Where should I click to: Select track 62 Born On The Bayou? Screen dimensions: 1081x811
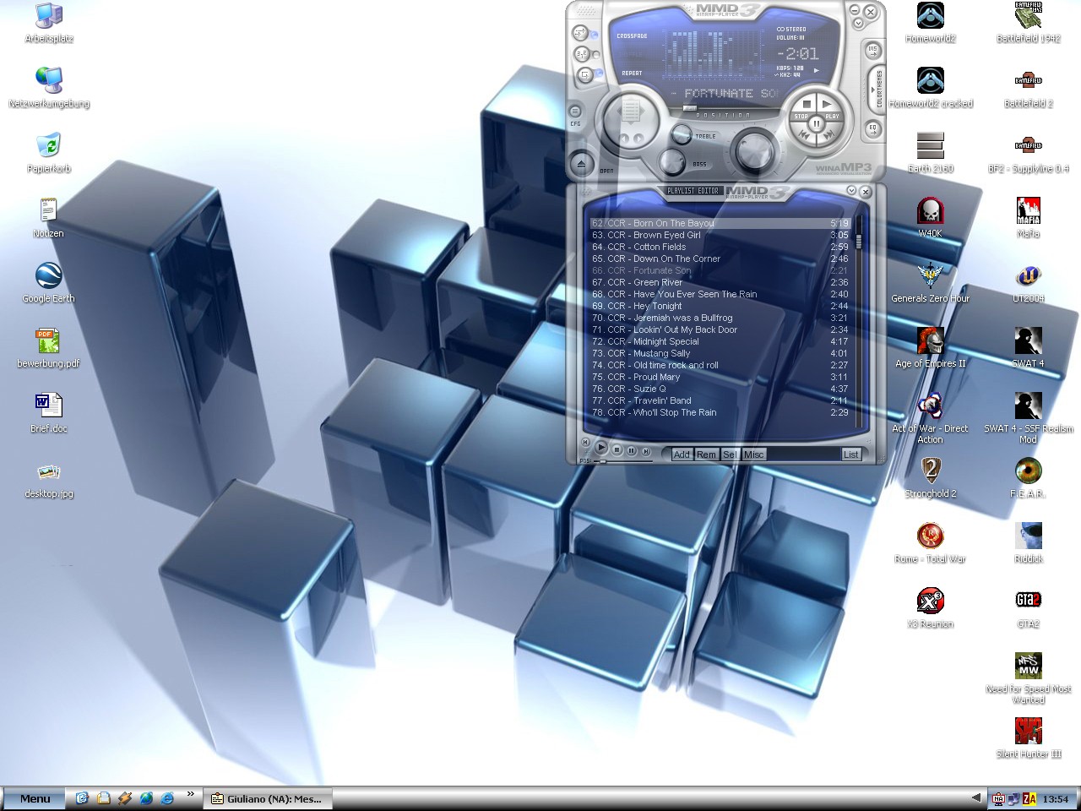[720, 223]
